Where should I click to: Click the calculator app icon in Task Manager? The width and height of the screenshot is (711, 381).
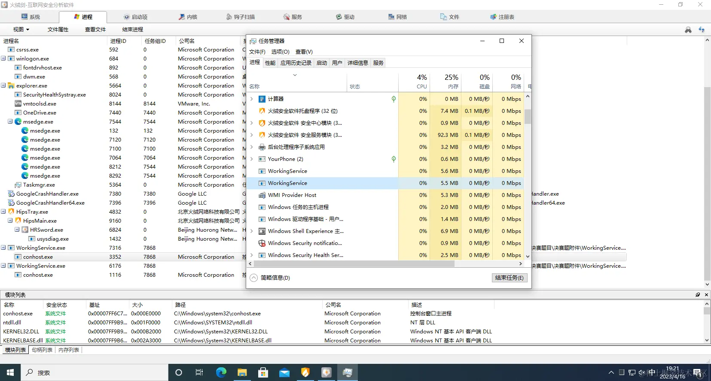tap(262, 99)
